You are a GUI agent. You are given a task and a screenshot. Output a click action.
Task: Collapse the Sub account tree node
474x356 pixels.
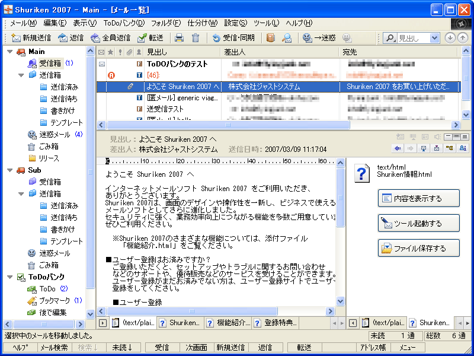9,170
